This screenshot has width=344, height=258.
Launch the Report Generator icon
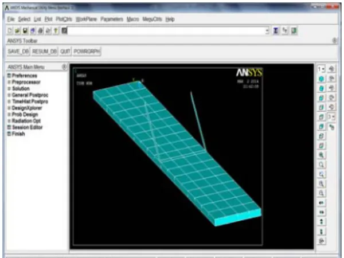click(x=48, y=31)
